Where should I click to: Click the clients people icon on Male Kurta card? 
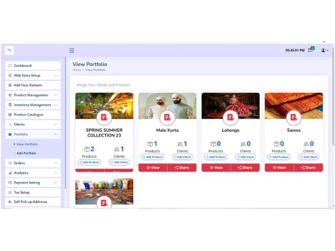click(x=180, y=144)
